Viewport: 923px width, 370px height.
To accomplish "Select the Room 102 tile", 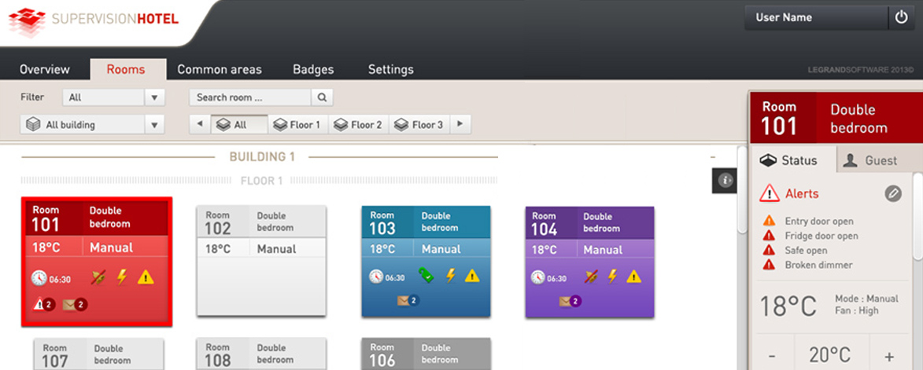I will [261, 261].
